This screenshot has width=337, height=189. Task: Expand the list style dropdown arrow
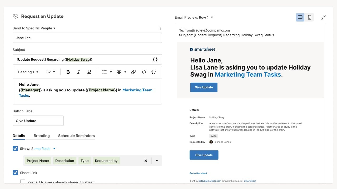point(111,72)
